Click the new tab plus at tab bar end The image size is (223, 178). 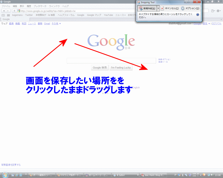point(221,19)
